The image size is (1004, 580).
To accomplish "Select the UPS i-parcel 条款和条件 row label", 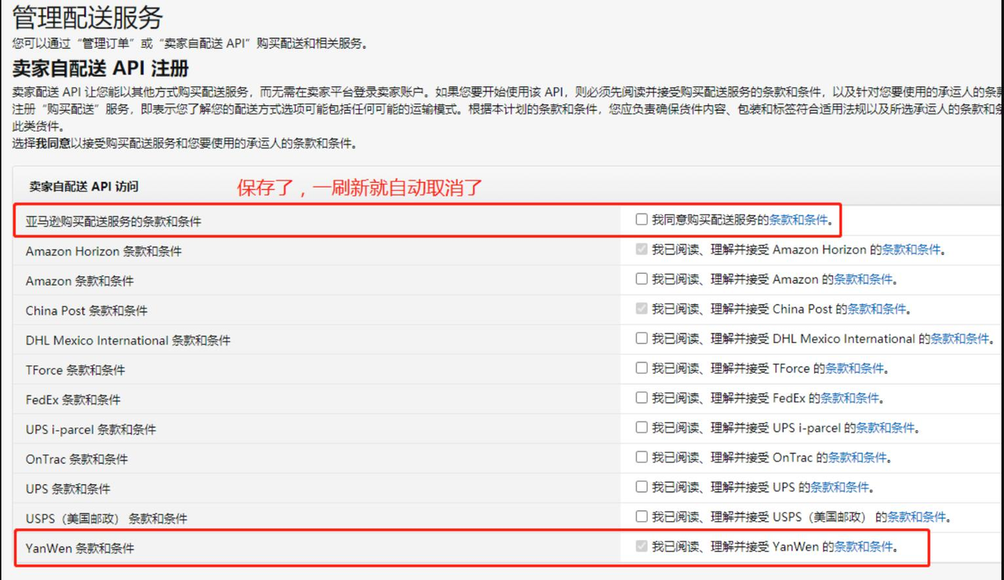I will [91, 429].
